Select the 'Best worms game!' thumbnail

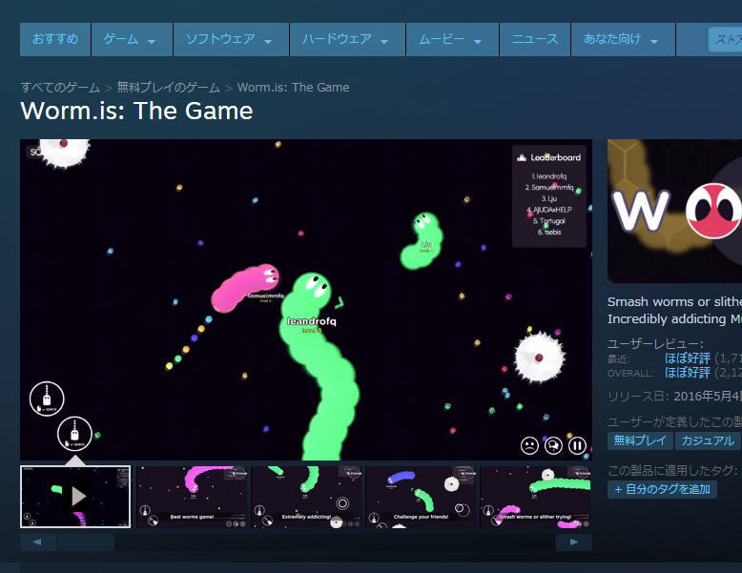[x=192, y=497]
